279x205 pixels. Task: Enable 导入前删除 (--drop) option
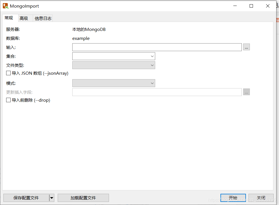[8, 100]
